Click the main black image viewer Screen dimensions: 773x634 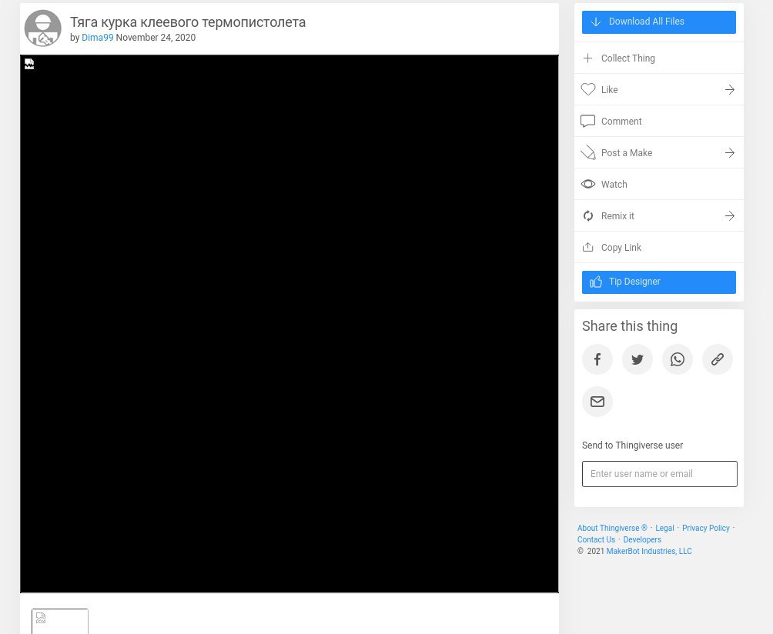click(289, 324)
